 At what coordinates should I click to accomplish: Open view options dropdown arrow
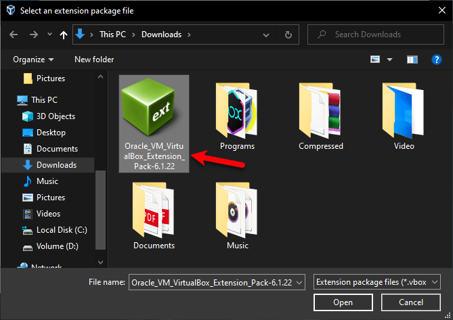pos(389,60)
